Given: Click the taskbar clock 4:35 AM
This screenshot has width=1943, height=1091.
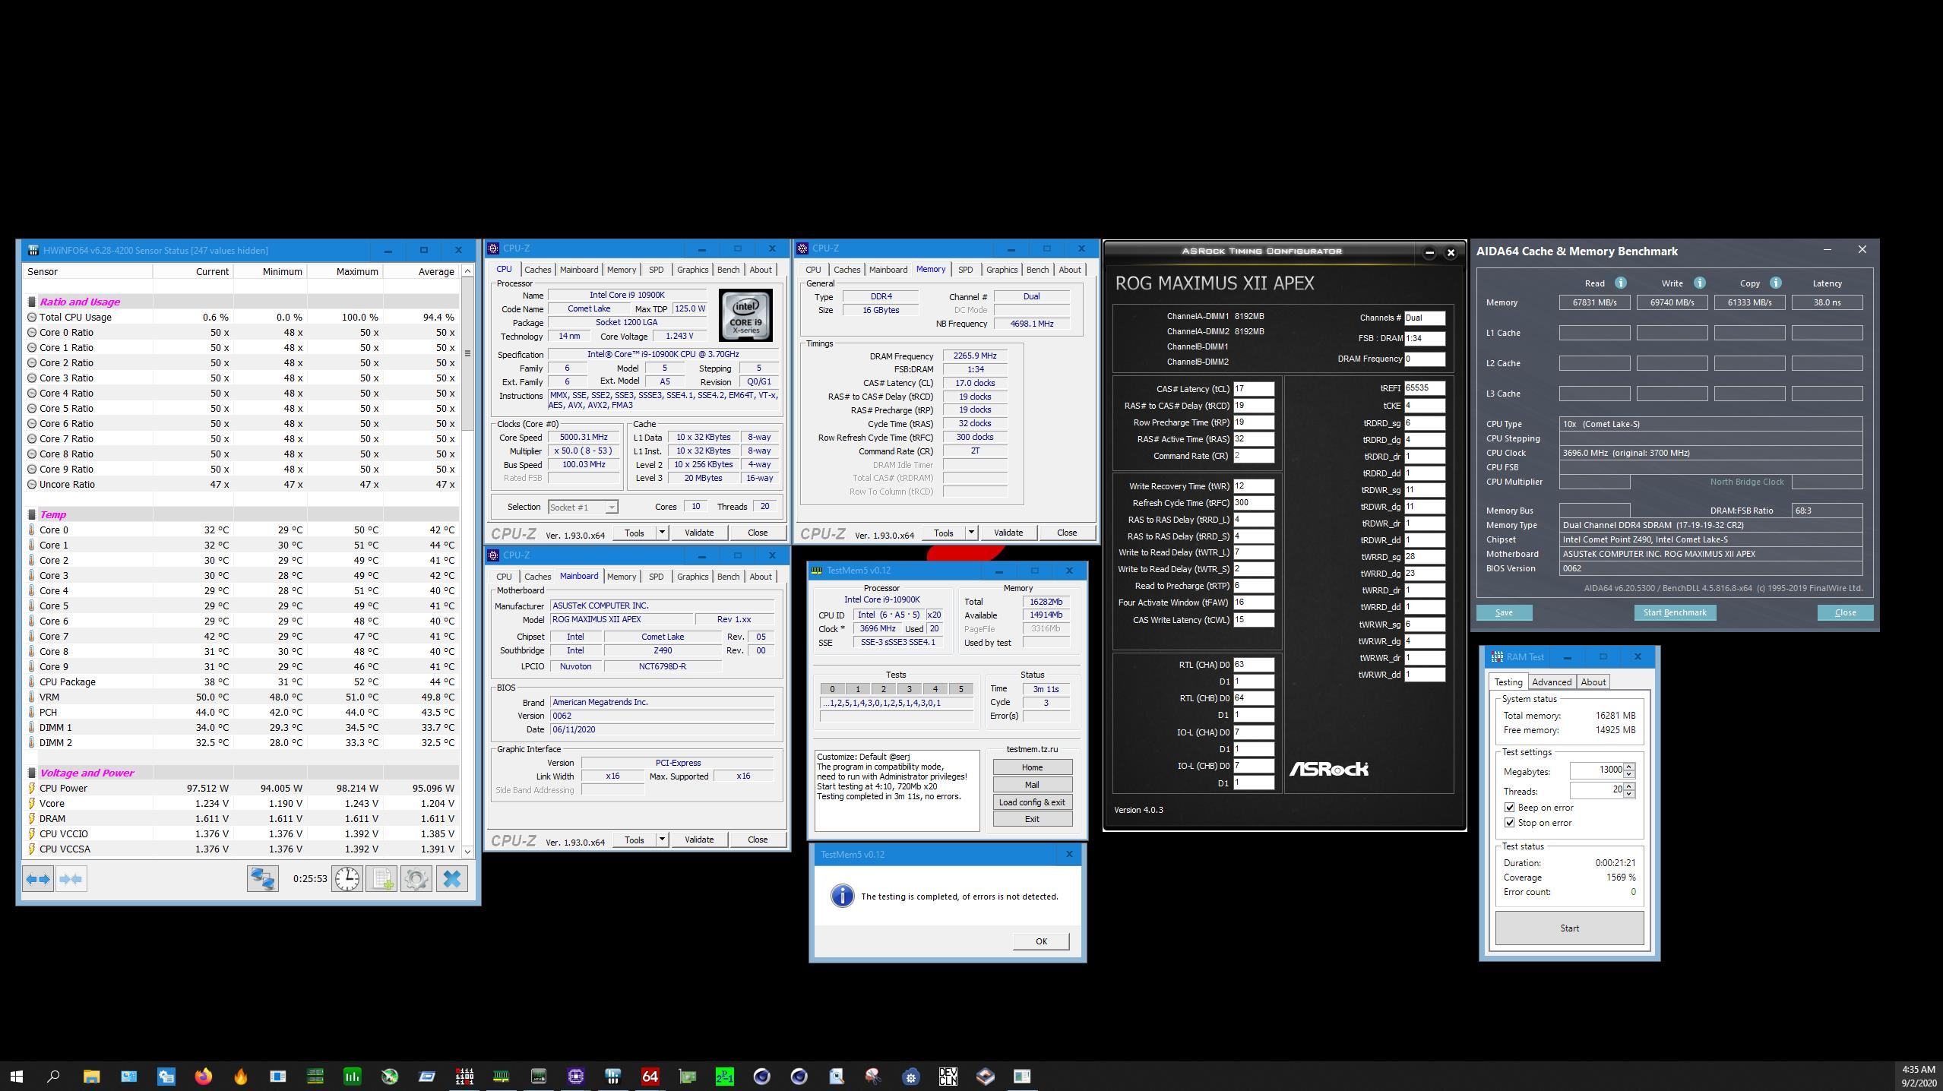Looking at the screenshot, I should point(1919,1070).
